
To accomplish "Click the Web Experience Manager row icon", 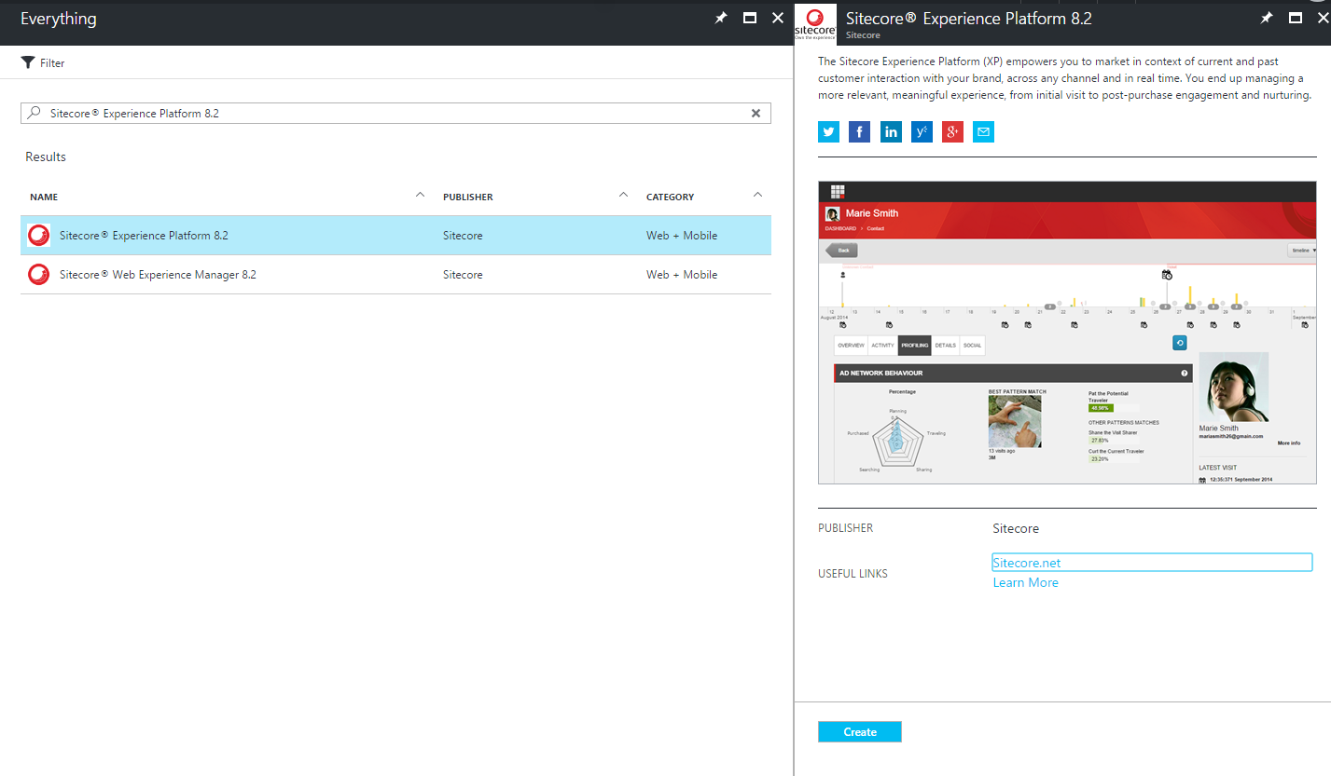I will click(38, 275).
